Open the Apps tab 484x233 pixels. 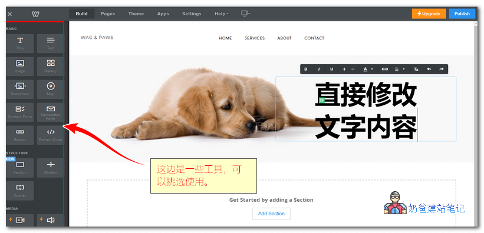click(x=163, y=14)
